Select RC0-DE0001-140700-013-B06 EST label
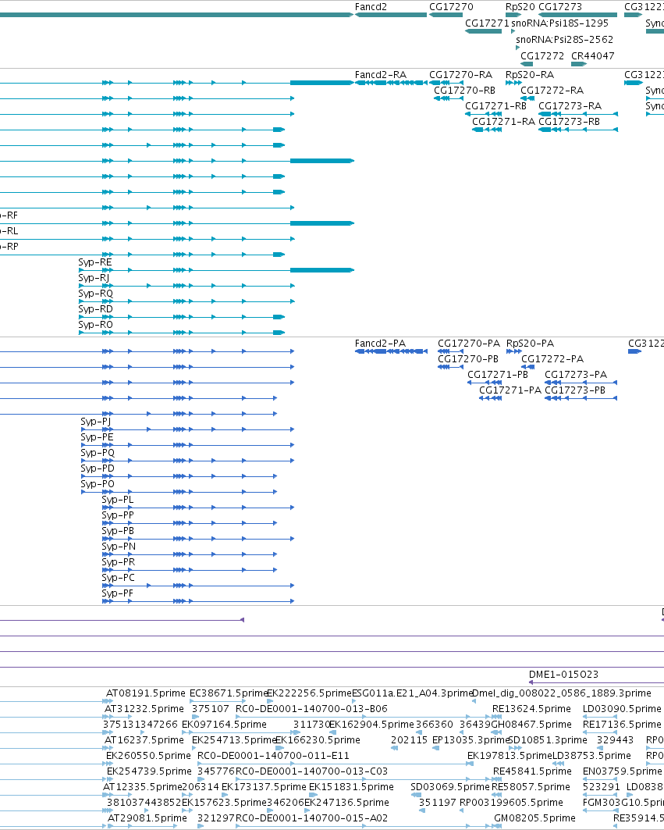 pyautogui.click(x=311, y=709)
